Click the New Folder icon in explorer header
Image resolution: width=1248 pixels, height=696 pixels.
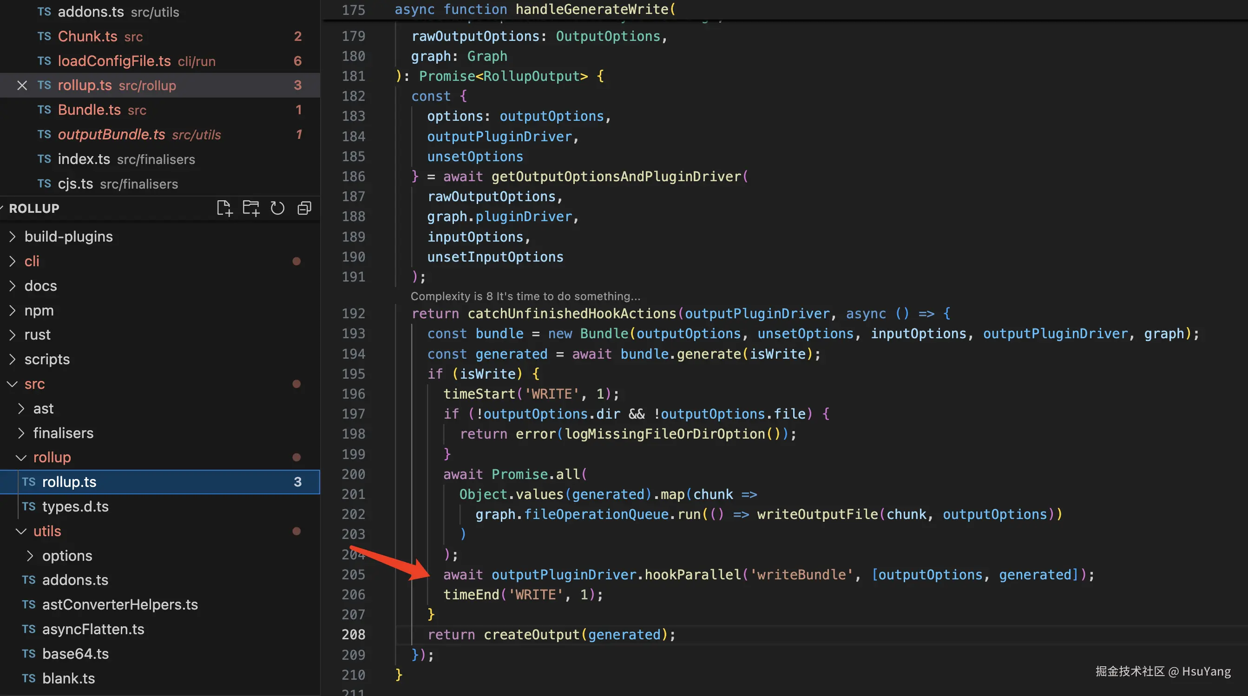(251, 208)
